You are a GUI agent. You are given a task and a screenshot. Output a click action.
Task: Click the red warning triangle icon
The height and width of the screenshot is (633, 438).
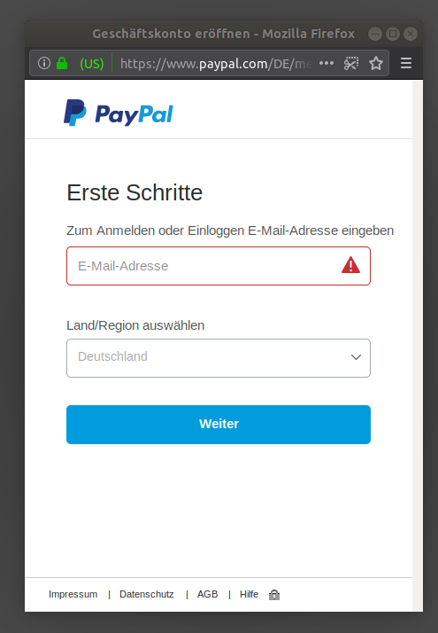(x=350, y=266)
